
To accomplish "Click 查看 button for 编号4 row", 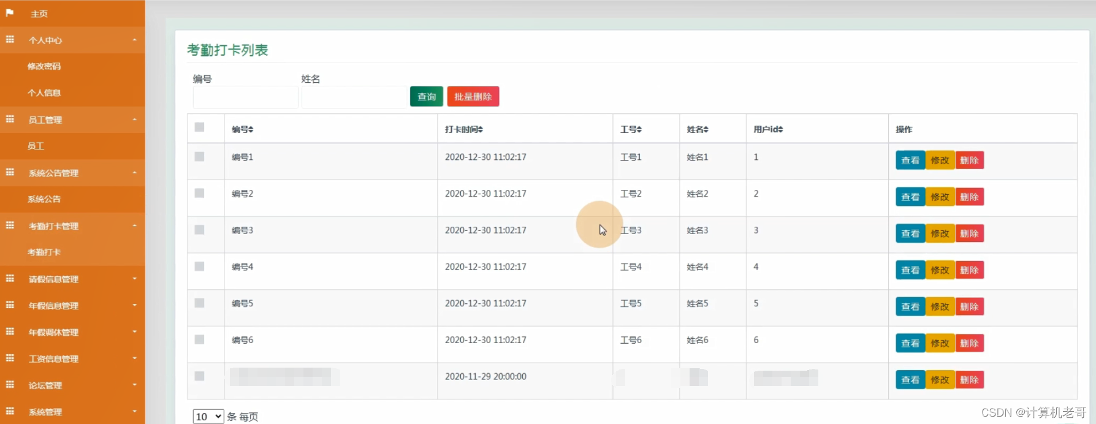I will 910,270.
